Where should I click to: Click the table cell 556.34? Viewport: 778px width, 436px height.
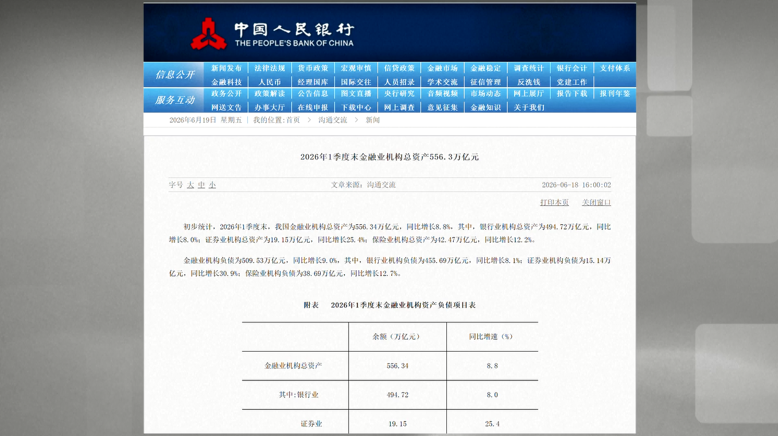pos(398,365)
